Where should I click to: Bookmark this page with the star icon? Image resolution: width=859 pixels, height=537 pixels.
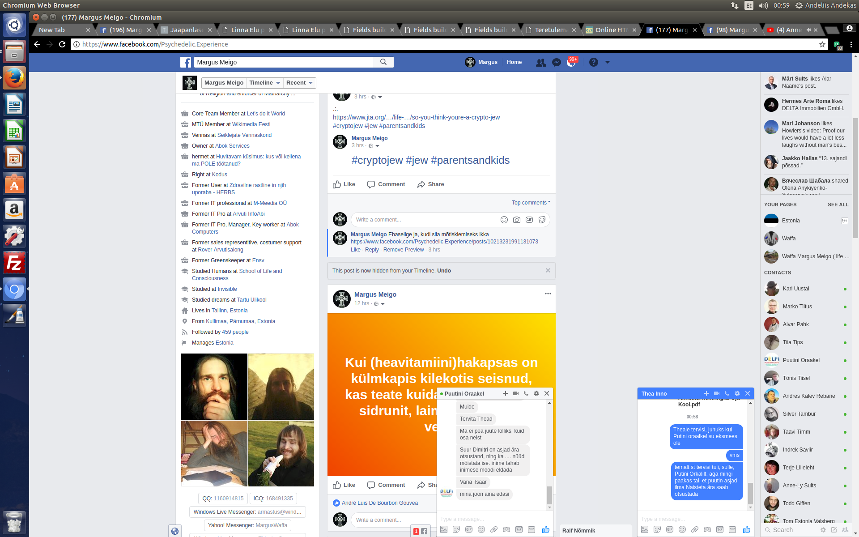pos(822,44)
